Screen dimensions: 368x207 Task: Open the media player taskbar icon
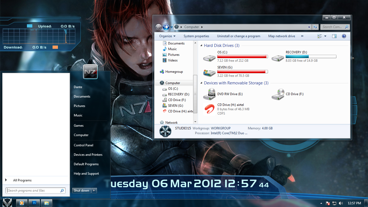(x=22, y=203)
